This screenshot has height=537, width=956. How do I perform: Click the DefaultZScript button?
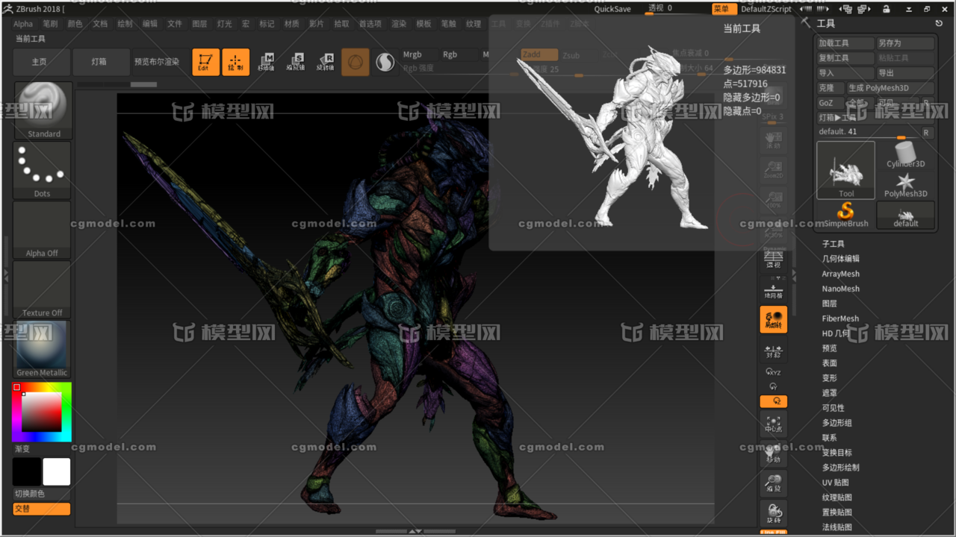tap(766, 9)
